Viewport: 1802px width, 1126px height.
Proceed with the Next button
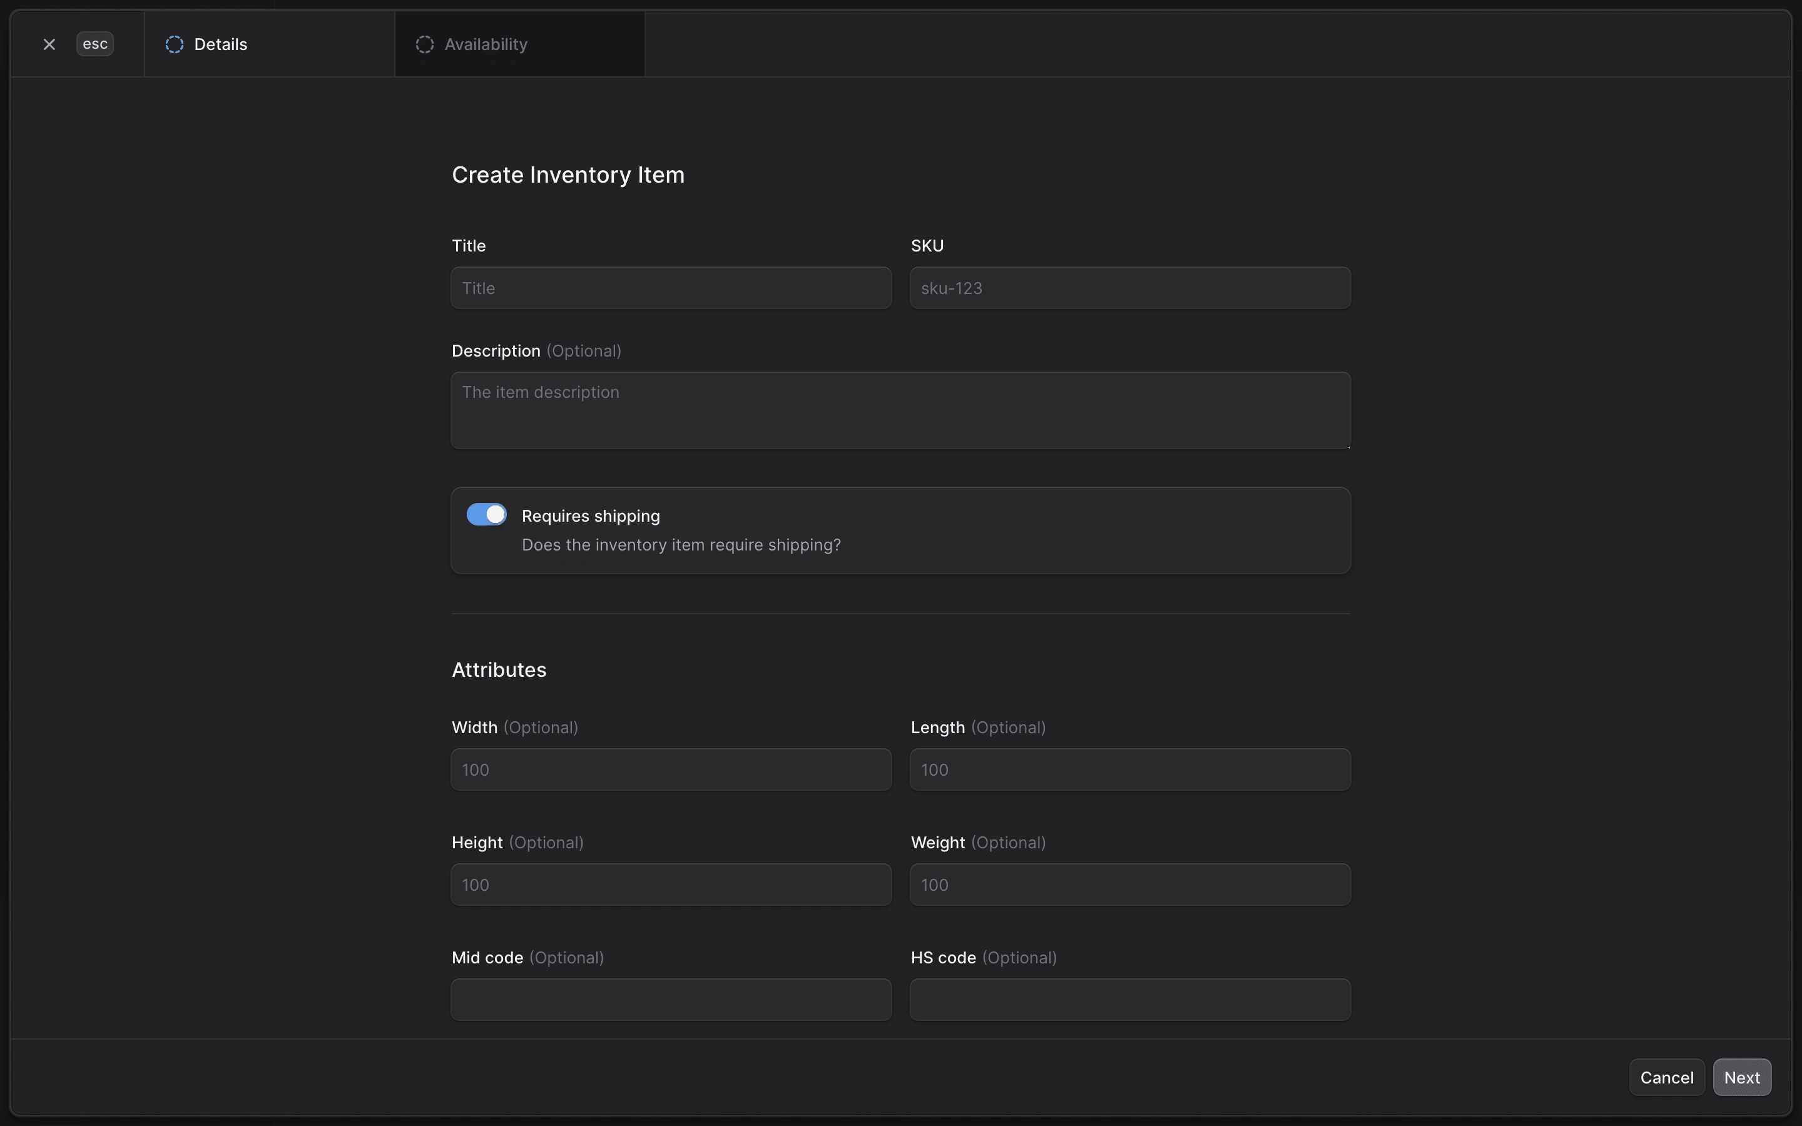tap(1742, 1078)
